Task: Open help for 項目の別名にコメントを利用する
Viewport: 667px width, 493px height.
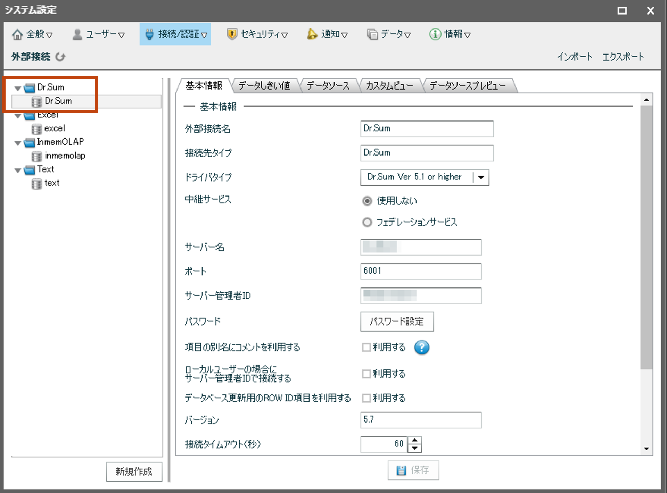Action: (422, 347)
